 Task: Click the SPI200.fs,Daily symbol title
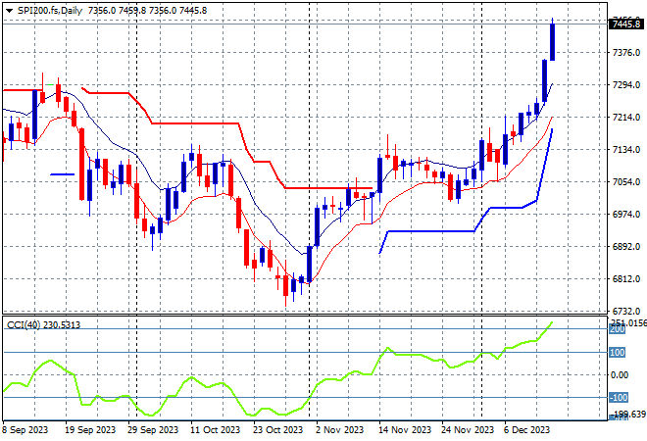click(x=51, y=10)
